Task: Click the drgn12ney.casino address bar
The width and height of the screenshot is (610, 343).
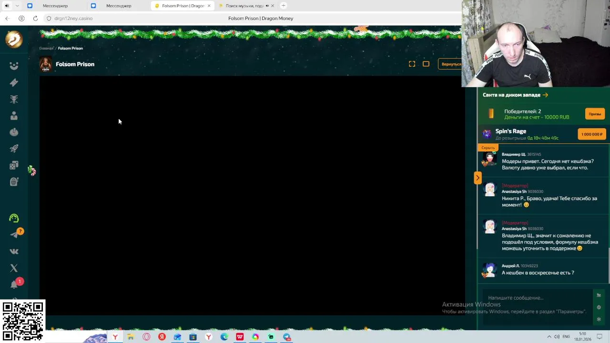Action: (73, 18)
